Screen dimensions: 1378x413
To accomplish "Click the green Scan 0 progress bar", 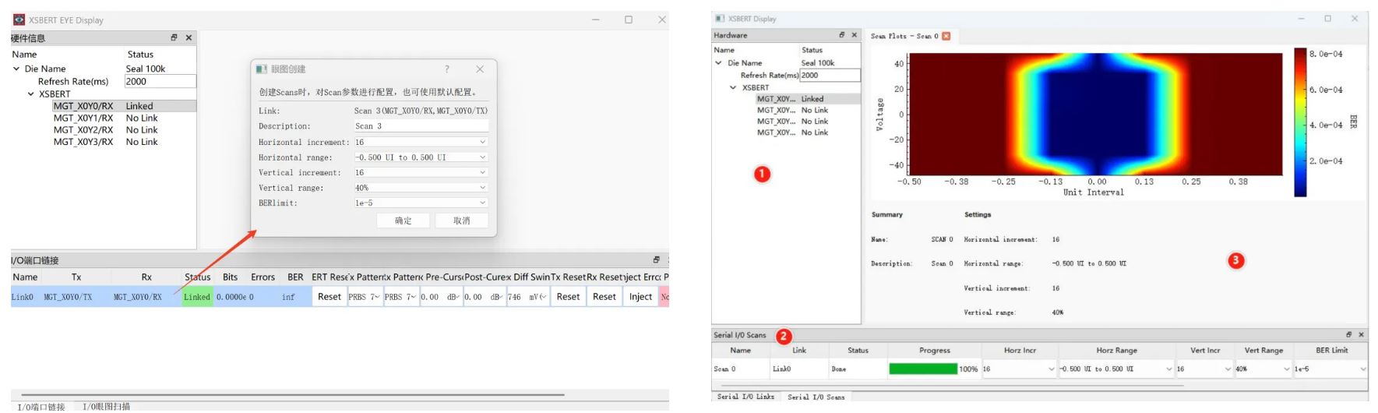I will pos(923,369).
